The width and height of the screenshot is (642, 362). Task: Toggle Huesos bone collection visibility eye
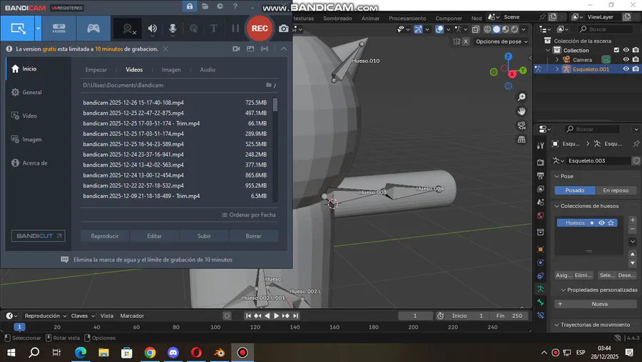tap(601, 223)
